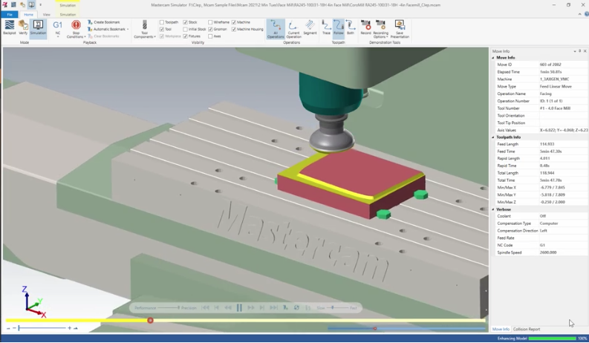
Task: Toggle the Machine checkbox
Action: click(234, 22)
